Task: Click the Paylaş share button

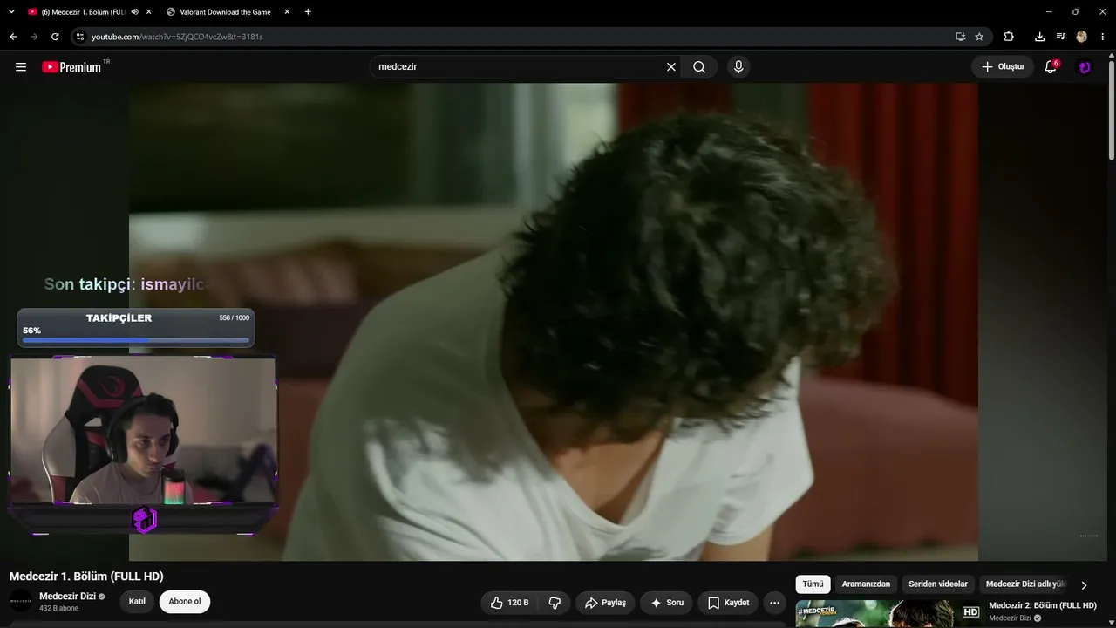Action: (605, 603)
